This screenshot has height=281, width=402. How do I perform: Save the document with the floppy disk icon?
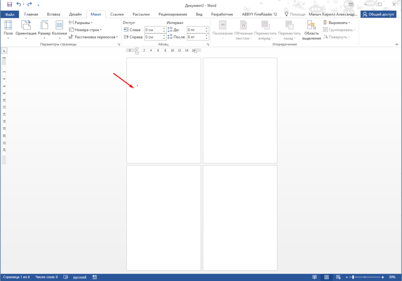tap(9, 4)
